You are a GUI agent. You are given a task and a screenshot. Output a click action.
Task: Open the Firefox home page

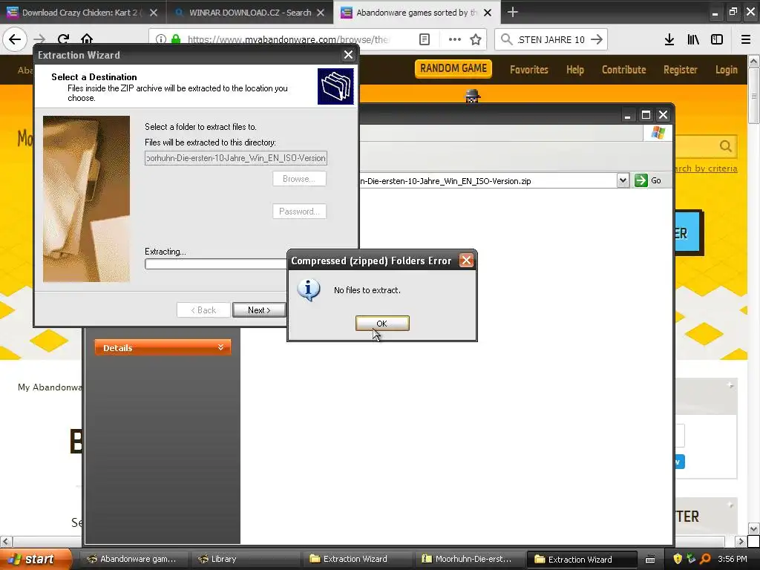(86, 39)
